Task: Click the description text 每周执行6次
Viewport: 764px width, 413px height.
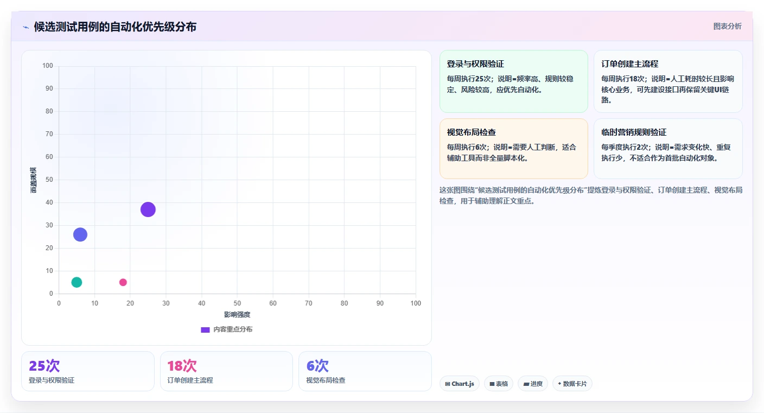Action: (x=466, y=147)
